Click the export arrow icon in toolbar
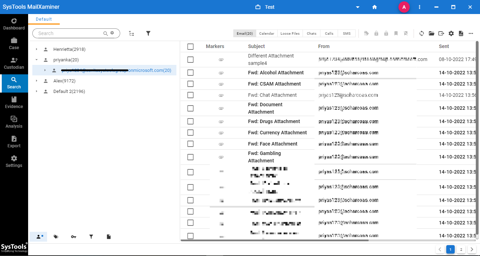480x256 pixels. pos(441,33)
